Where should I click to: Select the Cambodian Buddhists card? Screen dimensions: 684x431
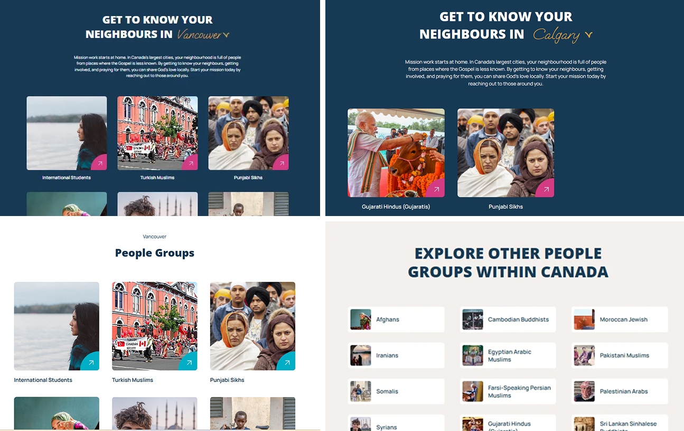508,319
